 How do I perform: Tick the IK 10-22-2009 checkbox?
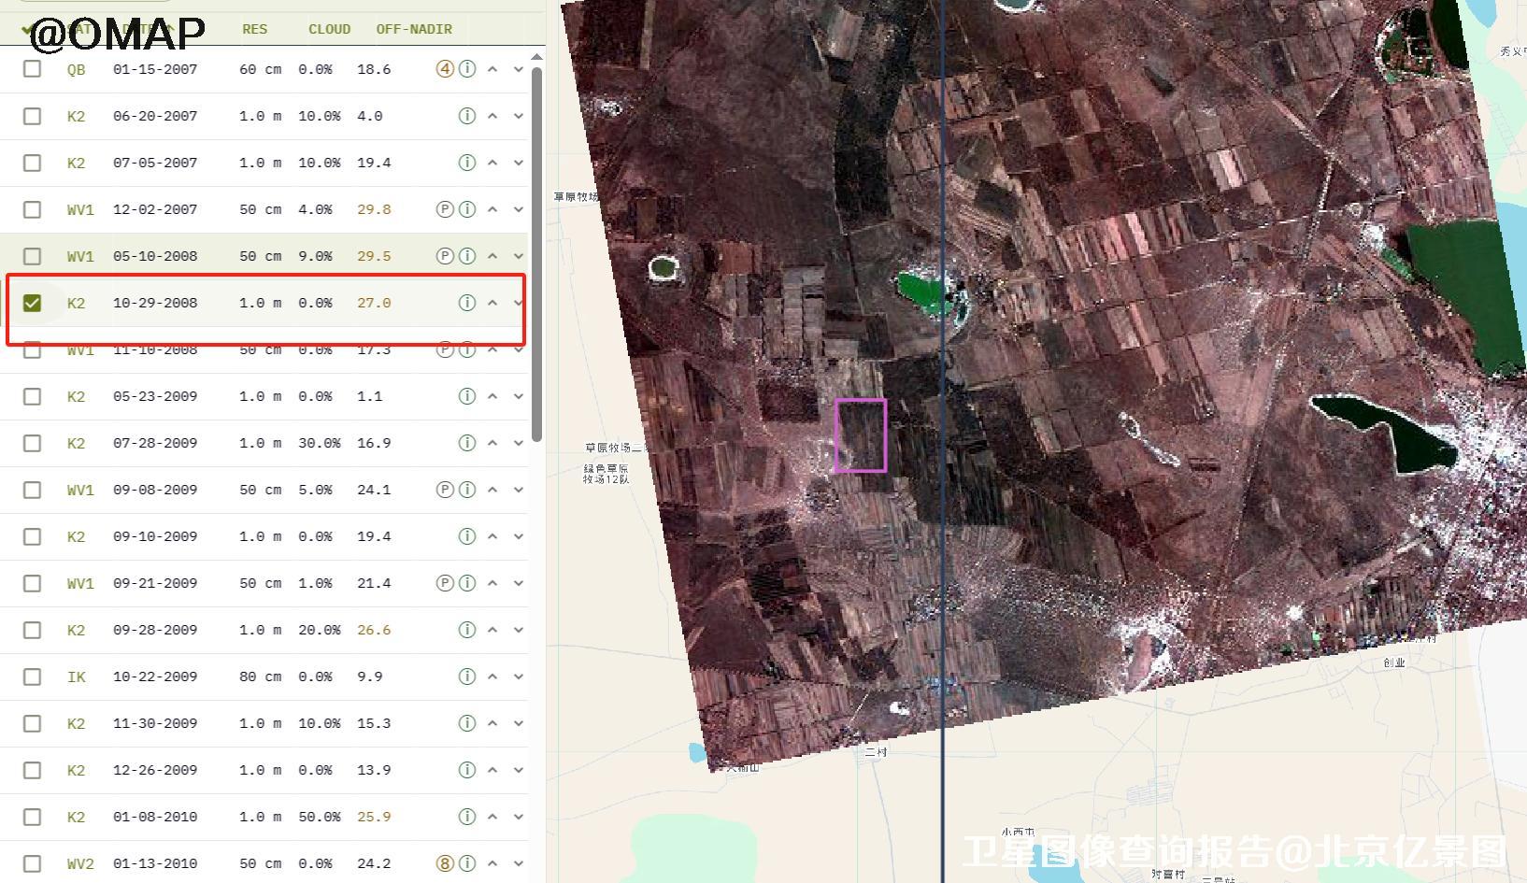[33, 676]
